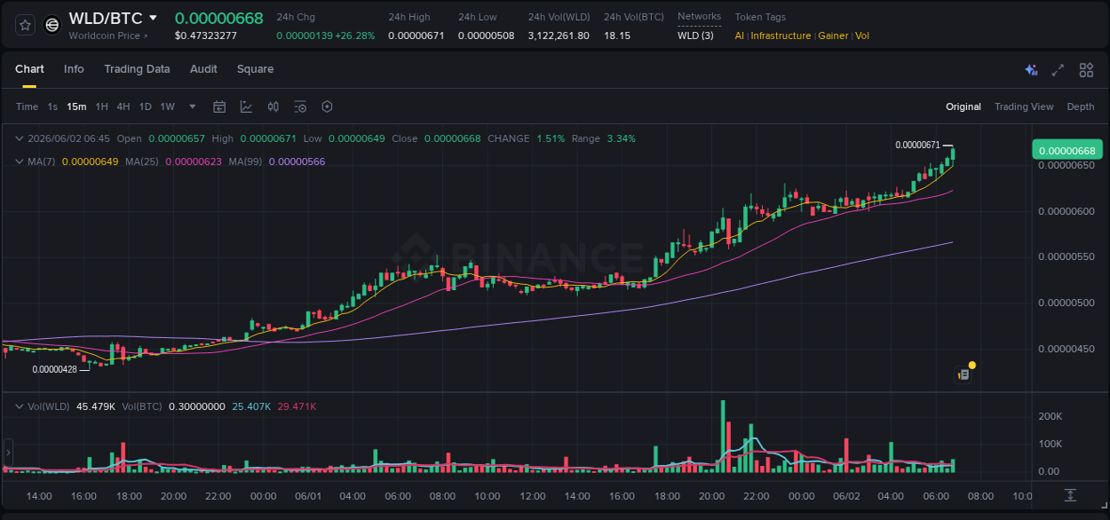Click the 24h Low value 0.00000508
Screen dimensions: 1110x520
pyautogui.click(x=486, y=35)
